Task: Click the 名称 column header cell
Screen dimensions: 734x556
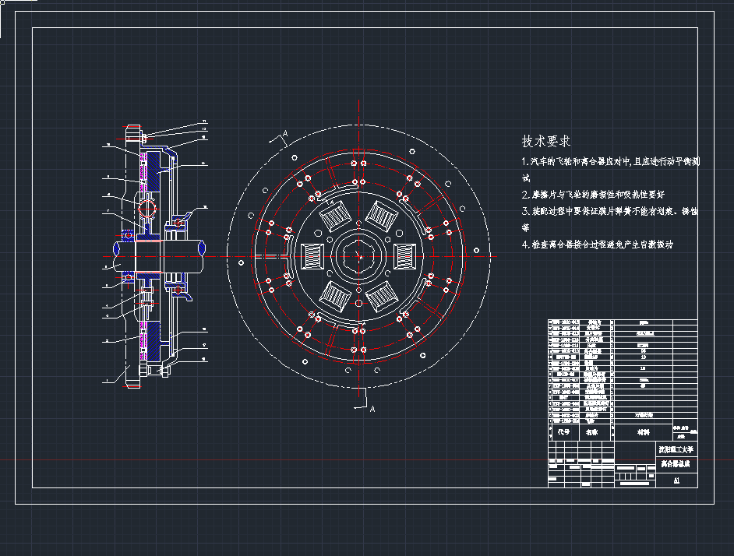Action: coord(593,431)
